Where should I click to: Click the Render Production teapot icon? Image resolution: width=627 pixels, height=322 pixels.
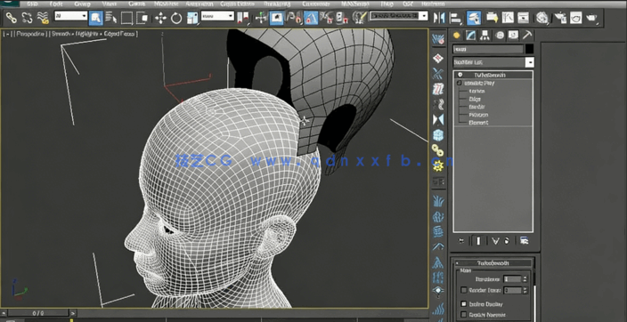pyautogui.click(x=591, y=18)
